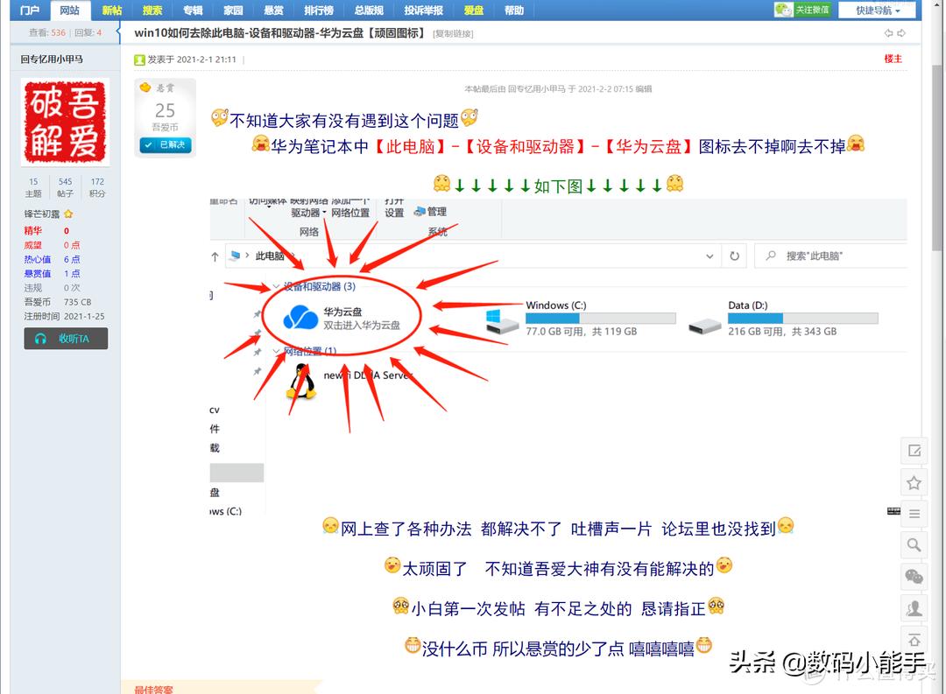946x694 pixels.
Task: Open the user profile icon in right sidebar
Action: click(914, 608)
